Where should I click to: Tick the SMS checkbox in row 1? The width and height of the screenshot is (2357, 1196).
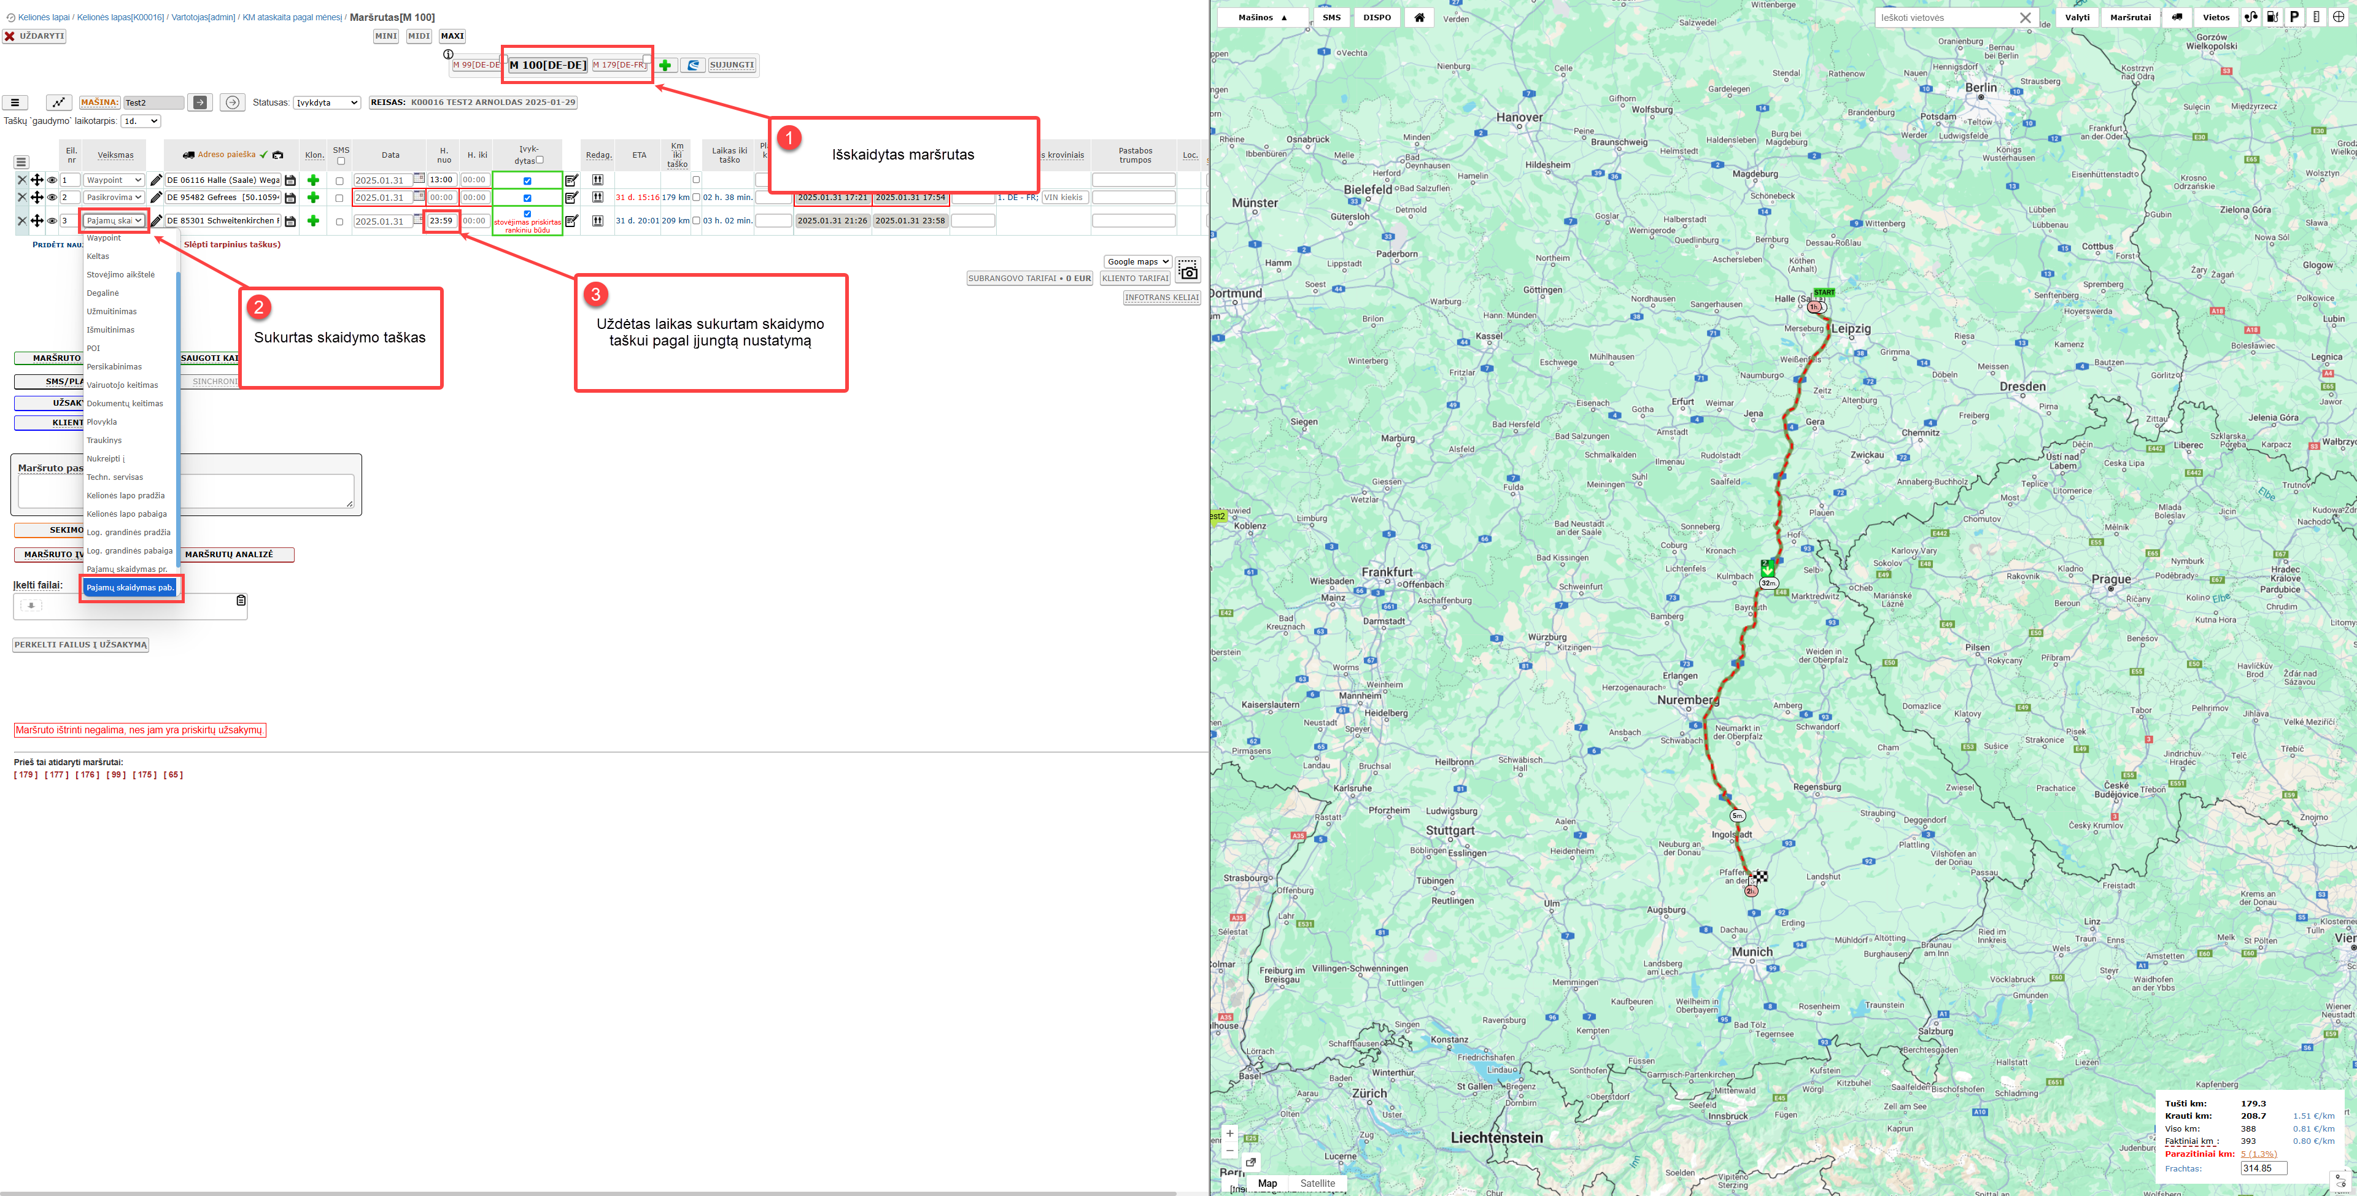pyautogui.click(x=339, y=180)
